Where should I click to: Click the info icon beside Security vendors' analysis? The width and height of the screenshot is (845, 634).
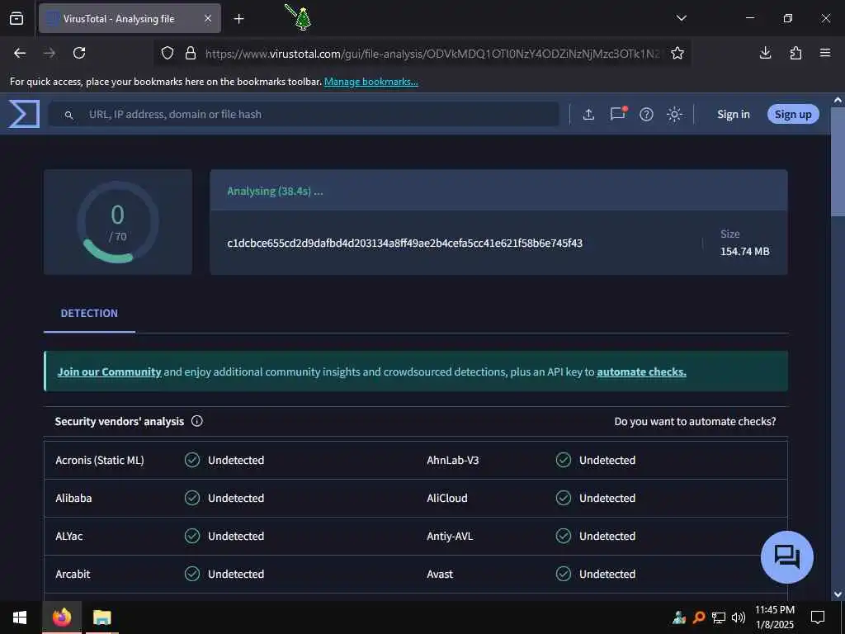(x=197, y=421)
